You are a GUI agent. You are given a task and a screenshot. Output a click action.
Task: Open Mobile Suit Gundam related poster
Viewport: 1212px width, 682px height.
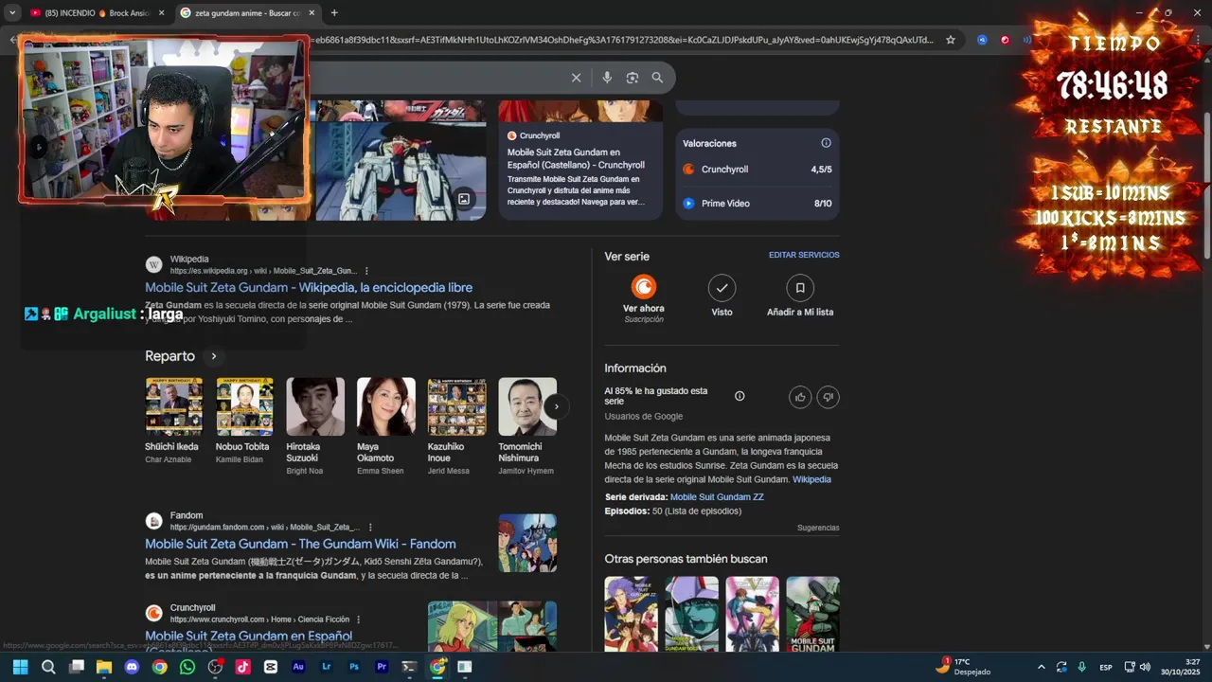[812, 614]
